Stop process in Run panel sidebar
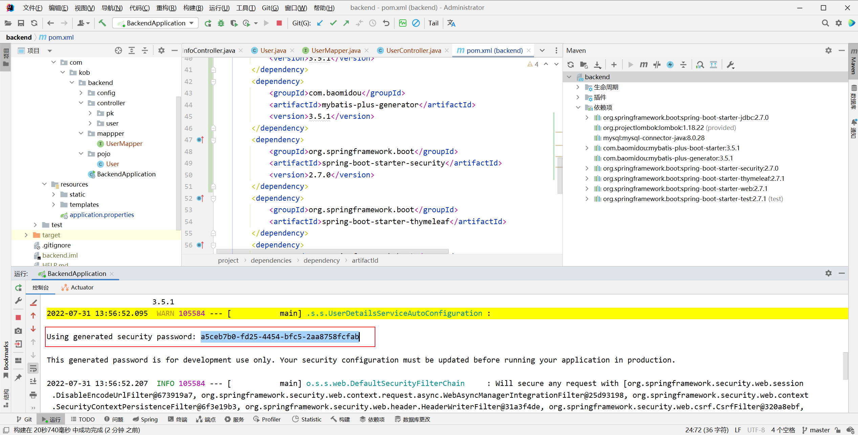The image size is (858, 435). 19,318
